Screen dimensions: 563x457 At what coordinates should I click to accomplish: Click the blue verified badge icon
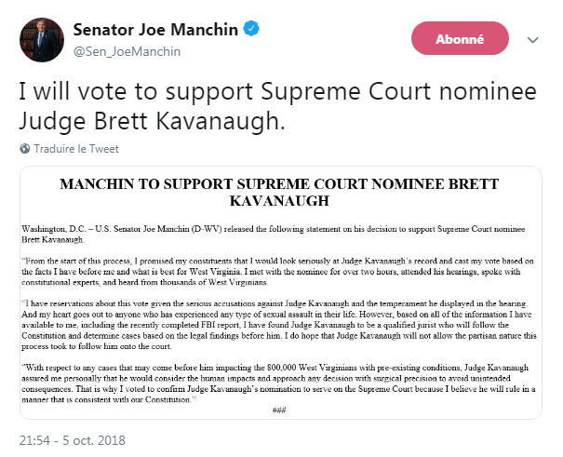(x=250, y=29)
